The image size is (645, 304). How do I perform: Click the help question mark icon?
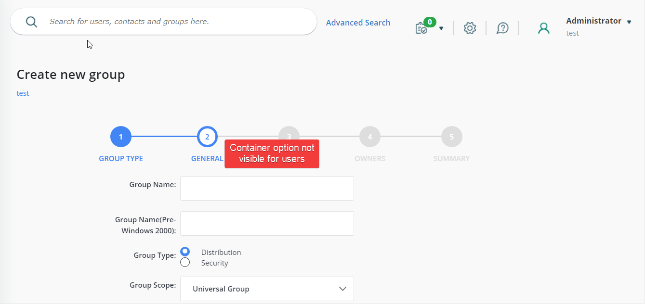click(x=502, y=28)
